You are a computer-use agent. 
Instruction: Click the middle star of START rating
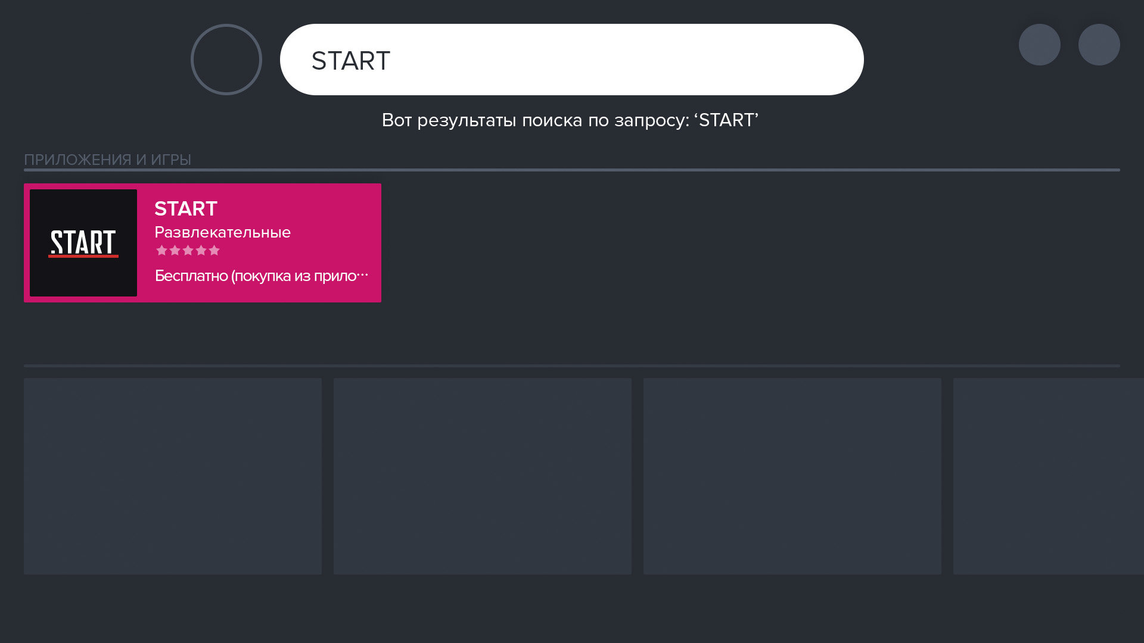pyautogui.click(x=188, y=251)
